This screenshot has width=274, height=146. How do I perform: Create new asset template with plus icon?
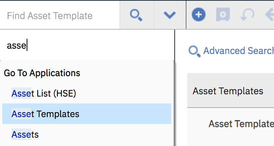[x=199, y=14]
